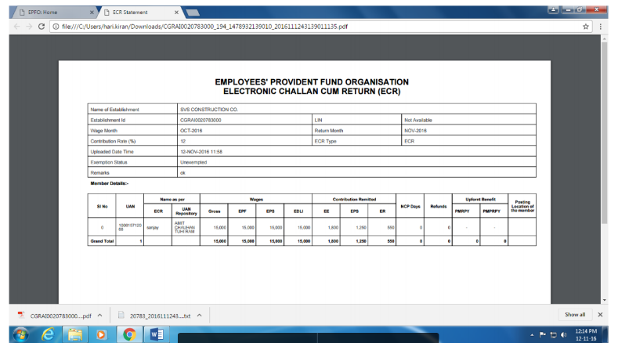Close the ECR Statement tab
This screenshot has width=618, height=343.
click(178, 12)
